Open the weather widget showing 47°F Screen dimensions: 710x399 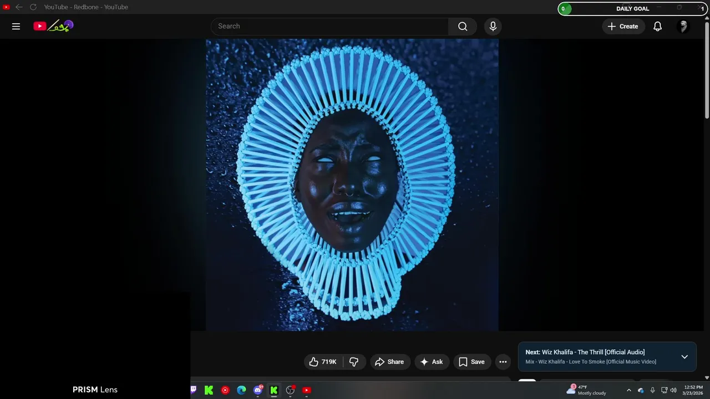pyautogui.click(x=586, y=390)
